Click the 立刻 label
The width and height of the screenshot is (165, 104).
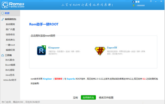point(75,98)
